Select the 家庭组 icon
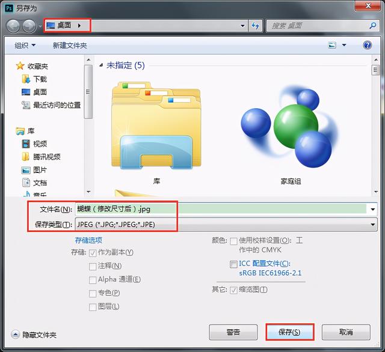The height and width of the screenshot is (352, 385). click(x=291, y=126)
